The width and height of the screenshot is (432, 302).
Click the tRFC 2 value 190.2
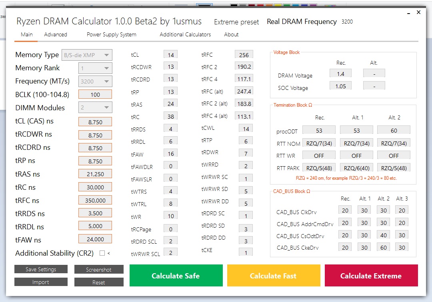[244, 67]
